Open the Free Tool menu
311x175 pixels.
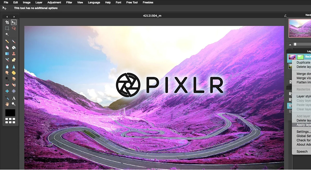point(132,2)
